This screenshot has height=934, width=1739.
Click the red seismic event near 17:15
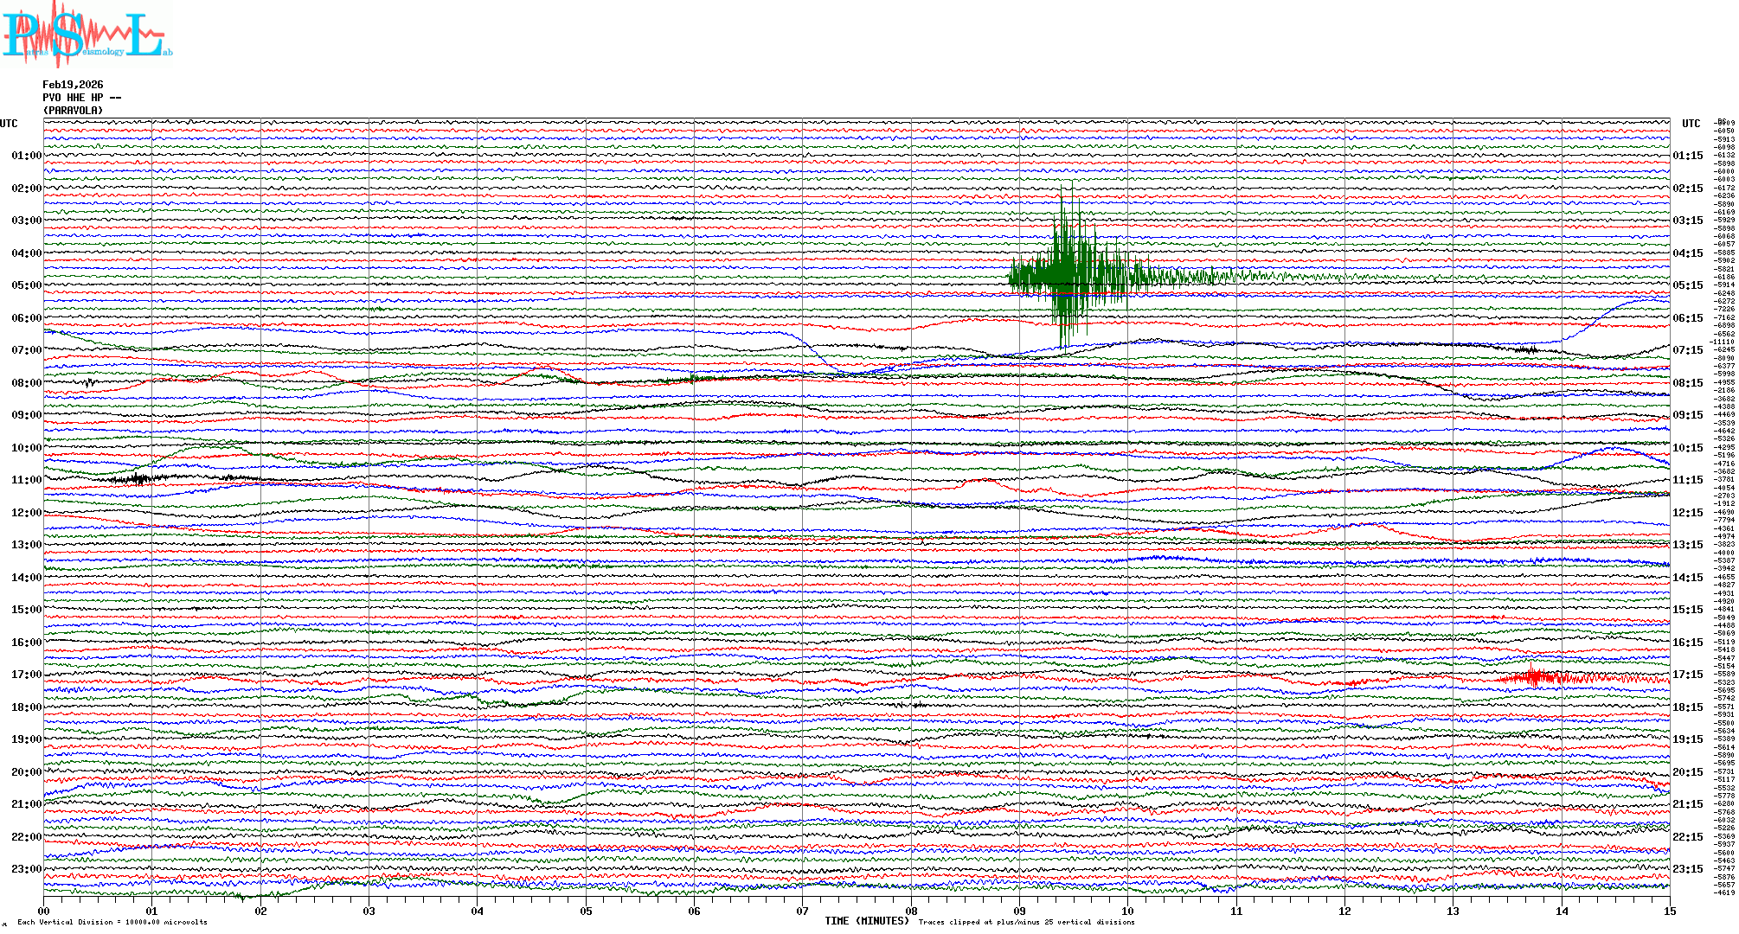click(x=1536, y=678)
